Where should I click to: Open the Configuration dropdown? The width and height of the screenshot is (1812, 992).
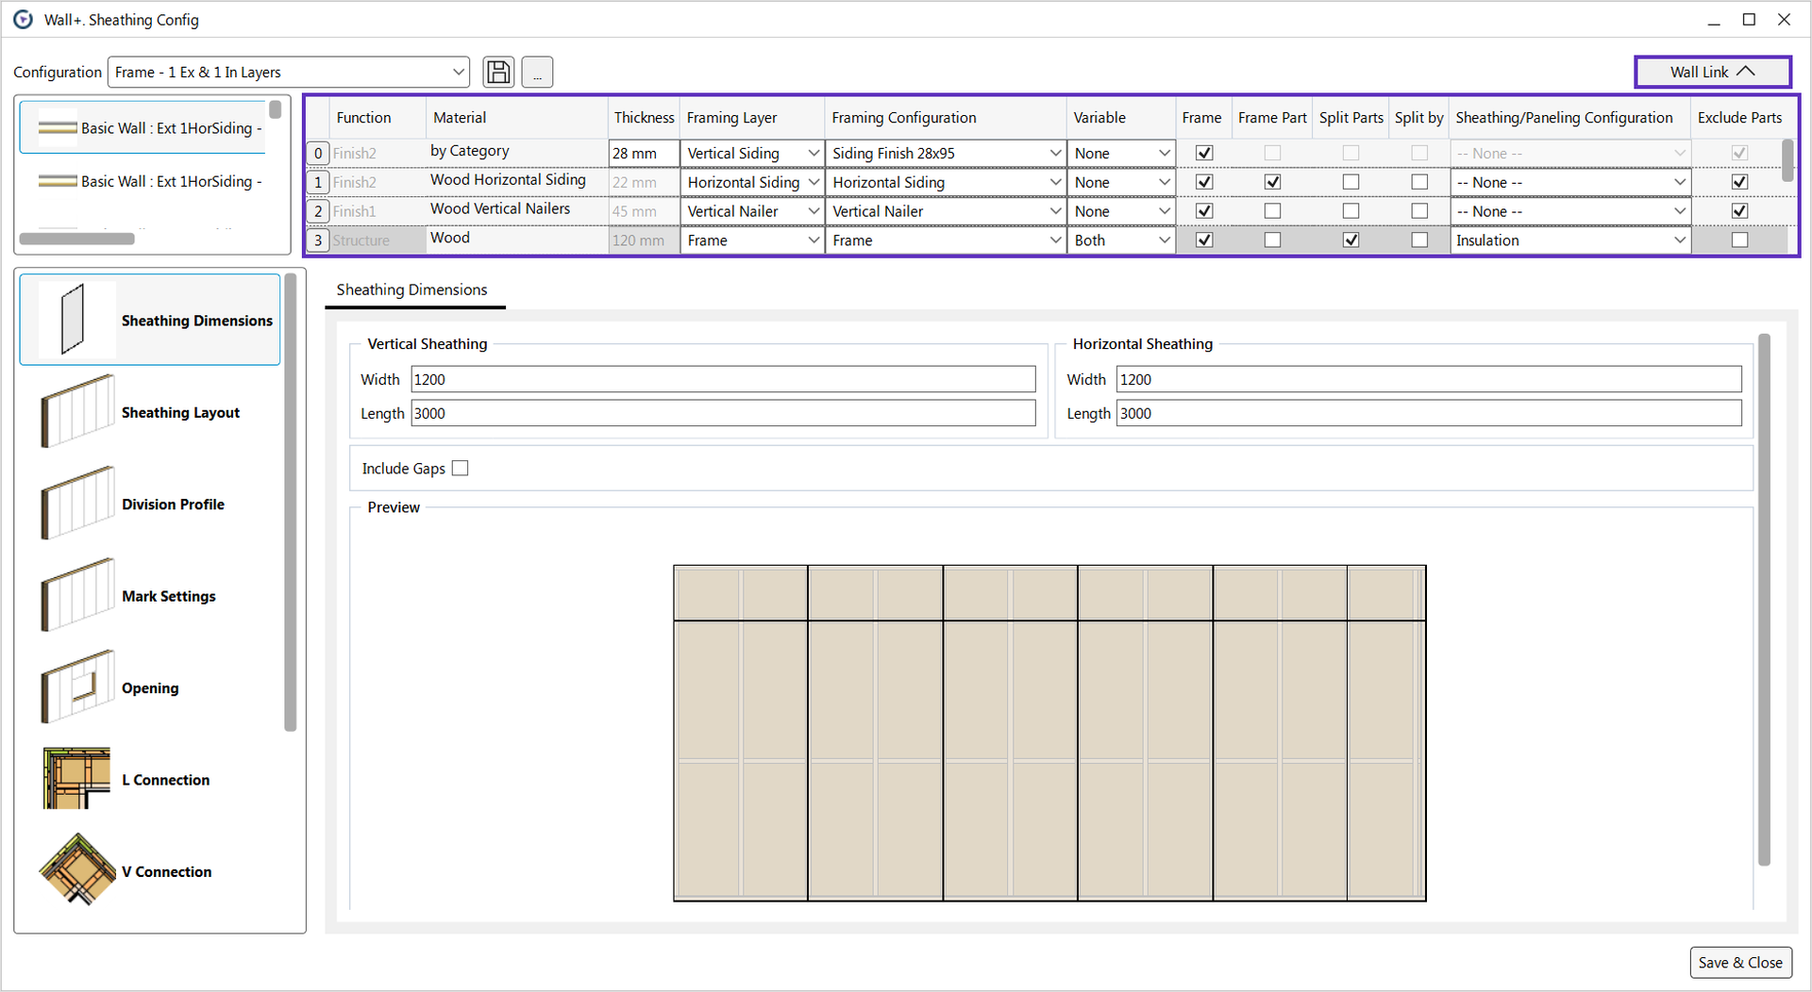pyautogui.click(x=460, y=72)
